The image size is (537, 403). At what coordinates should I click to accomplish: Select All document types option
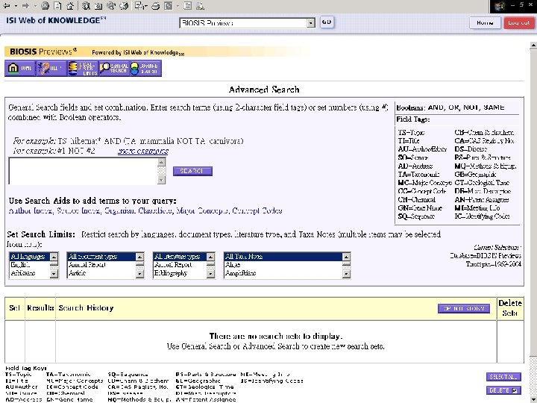coord(101,256)
